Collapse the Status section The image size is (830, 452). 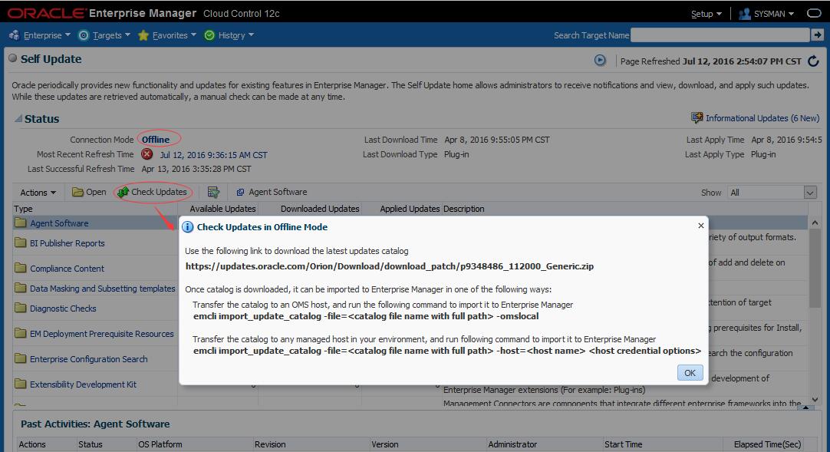(x=18, y=118)
